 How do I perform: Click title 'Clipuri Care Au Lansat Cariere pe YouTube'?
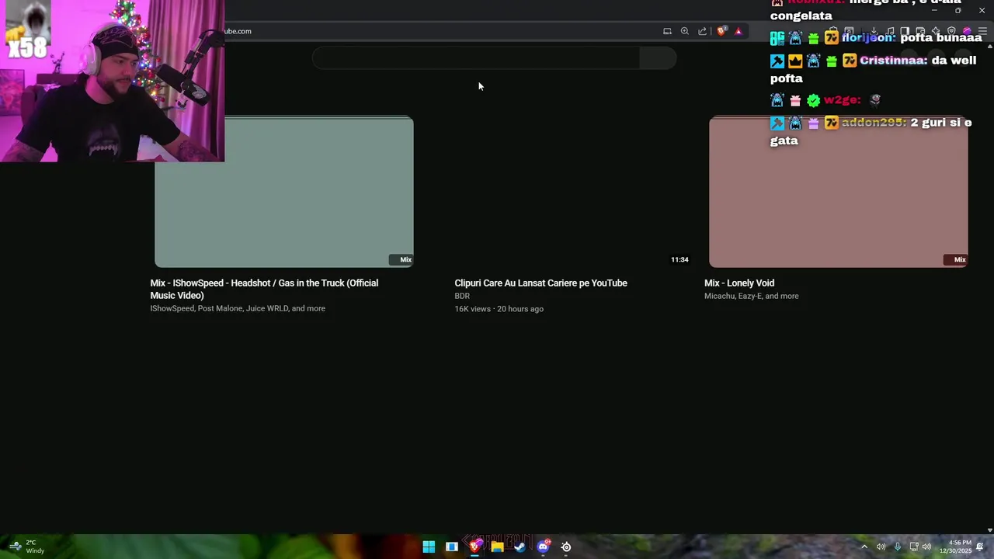(540, 283)
